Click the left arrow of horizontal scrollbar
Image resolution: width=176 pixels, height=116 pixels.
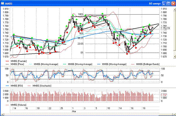point(2,115)
